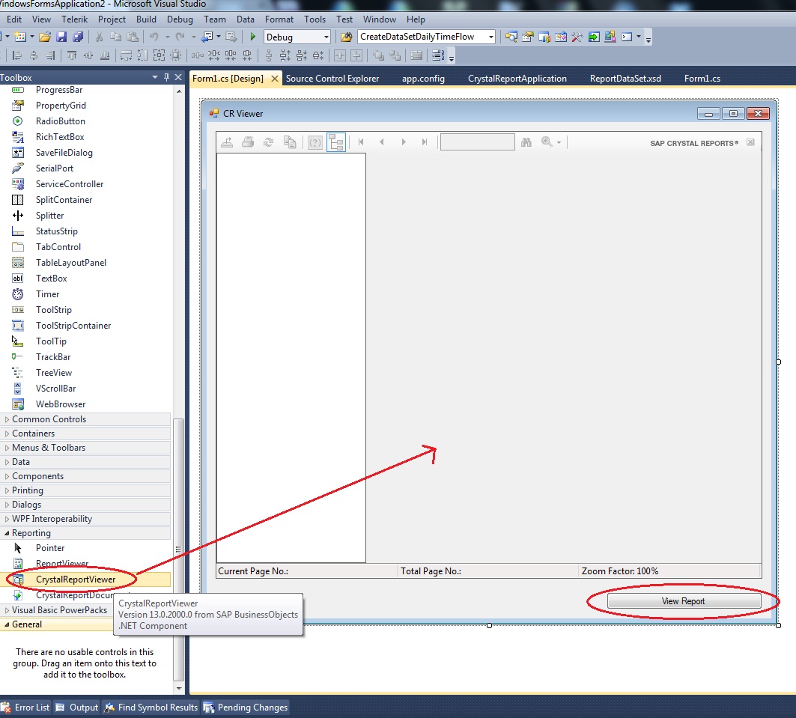
Task: Start debugging with the green play icon
Action: 252,36
